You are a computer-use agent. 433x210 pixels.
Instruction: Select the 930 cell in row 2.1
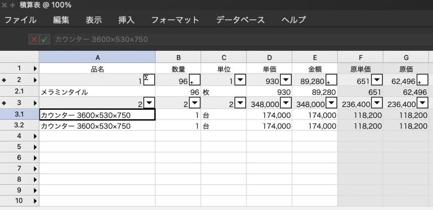tap(269, 92)
